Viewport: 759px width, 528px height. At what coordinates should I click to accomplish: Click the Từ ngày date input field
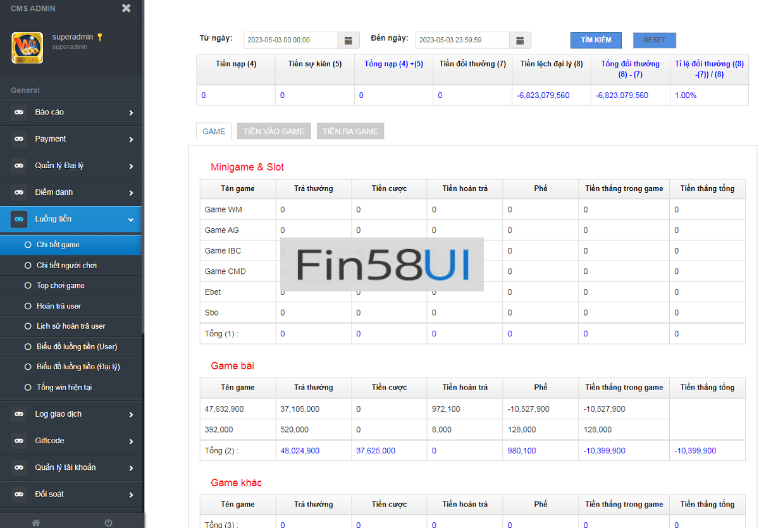[290, 40]
